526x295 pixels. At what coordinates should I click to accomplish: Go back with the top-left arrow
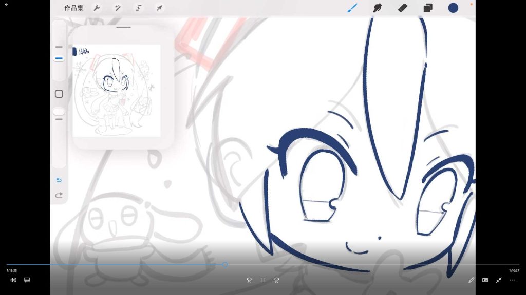click(6, 4)
